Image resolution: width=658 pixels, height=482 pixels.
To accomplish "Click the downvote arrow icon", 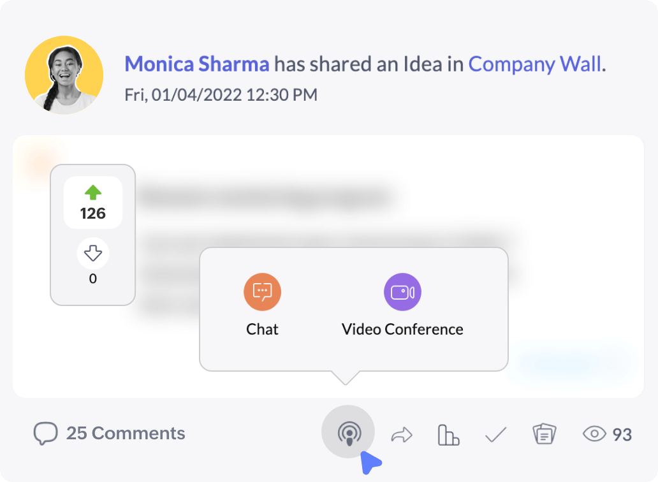I will pos(93,254).
